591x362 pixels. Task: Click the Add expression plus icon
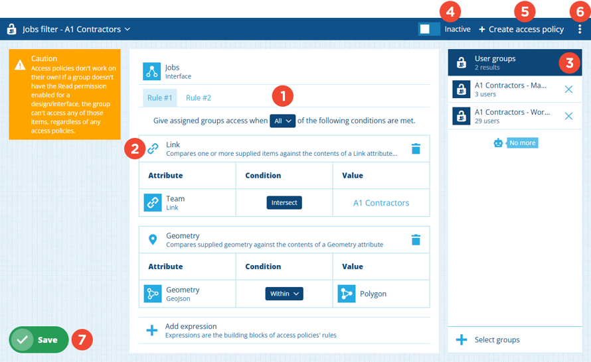coord(152,330)
